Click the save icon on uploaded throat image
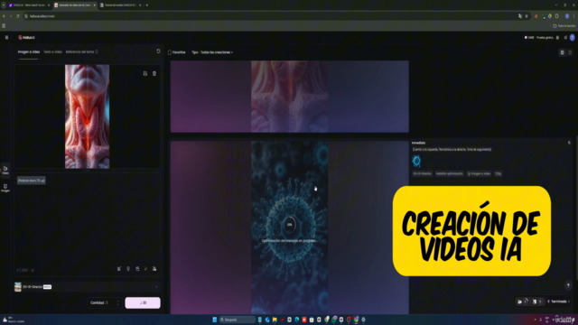The height and width of the screenshot is (325, 578). pyautogui.click(x=144, y=74)
